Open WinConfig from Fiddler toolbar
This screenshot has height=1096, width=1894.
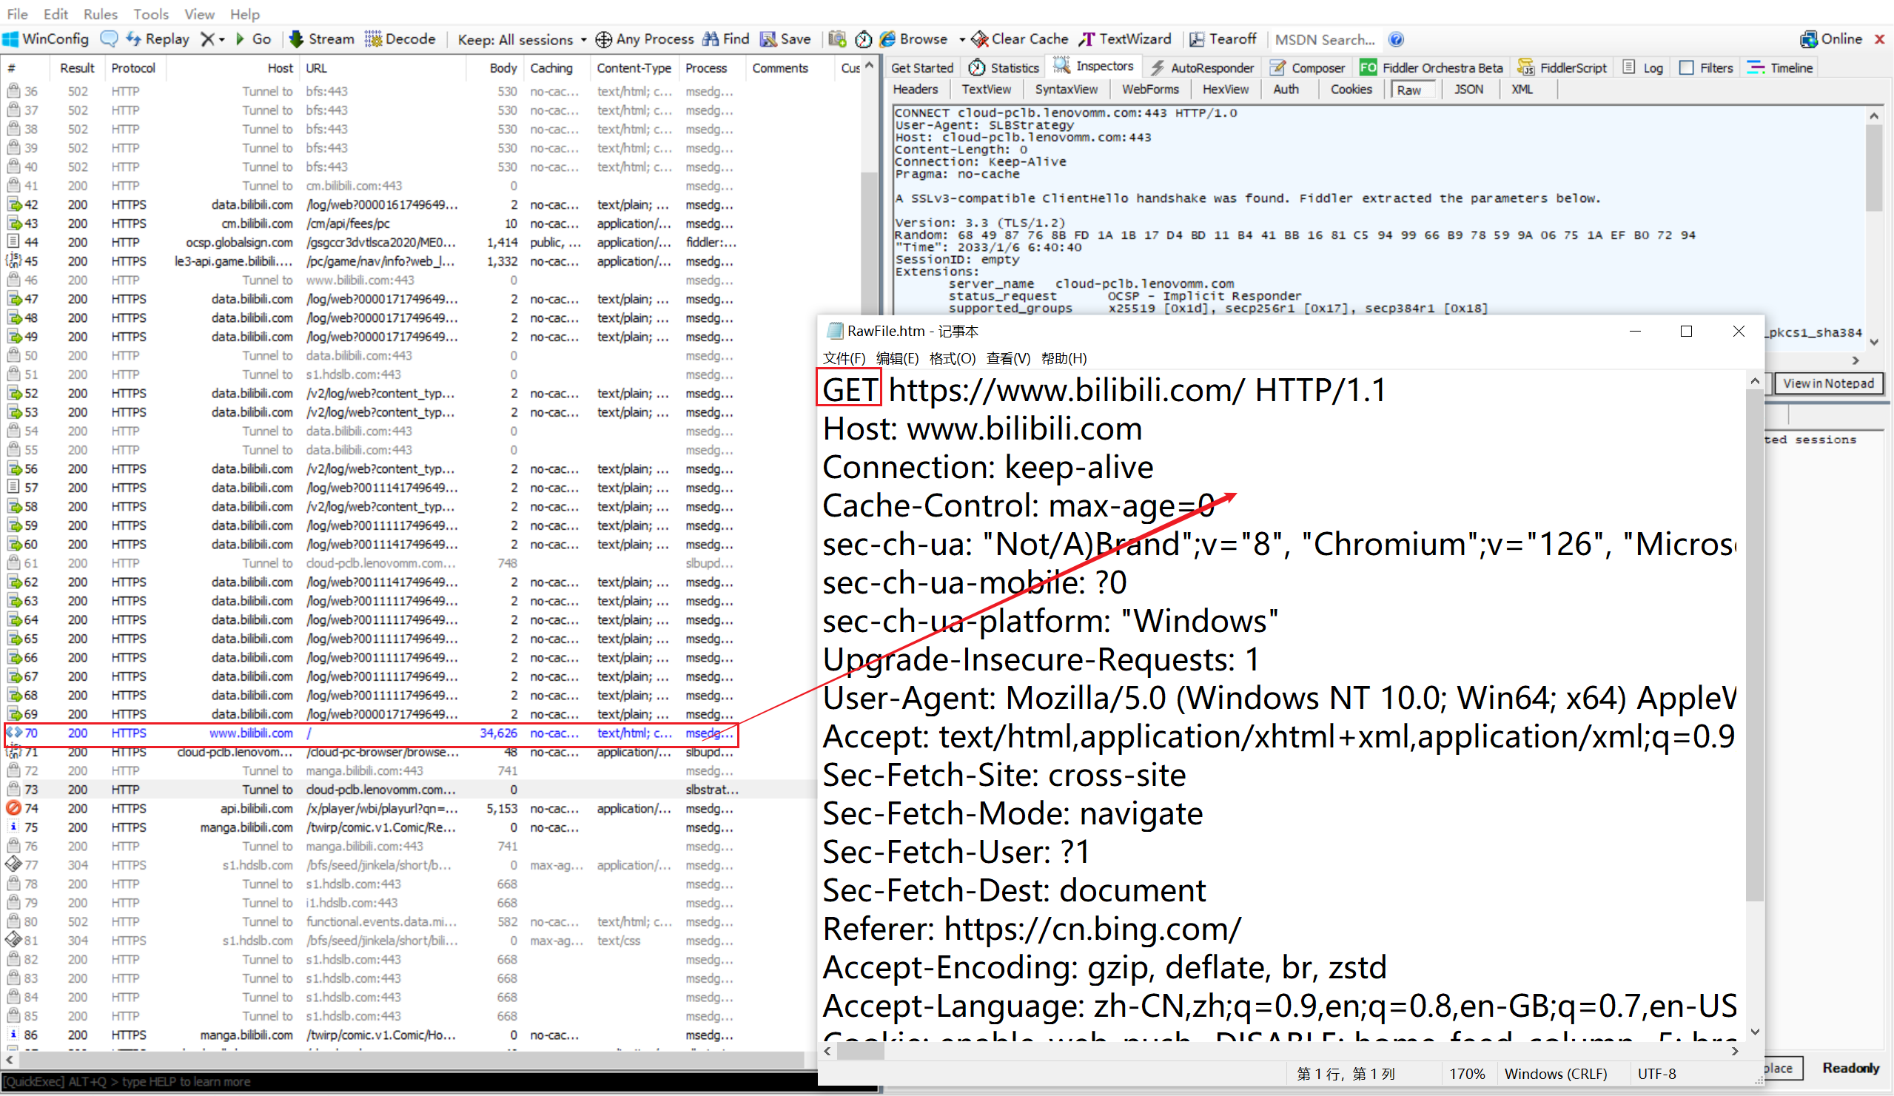[x=45, y=39]
